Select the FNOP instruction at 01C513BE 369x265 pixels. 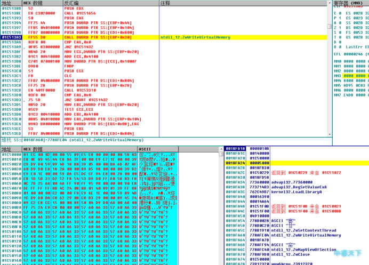pos(69,66)
